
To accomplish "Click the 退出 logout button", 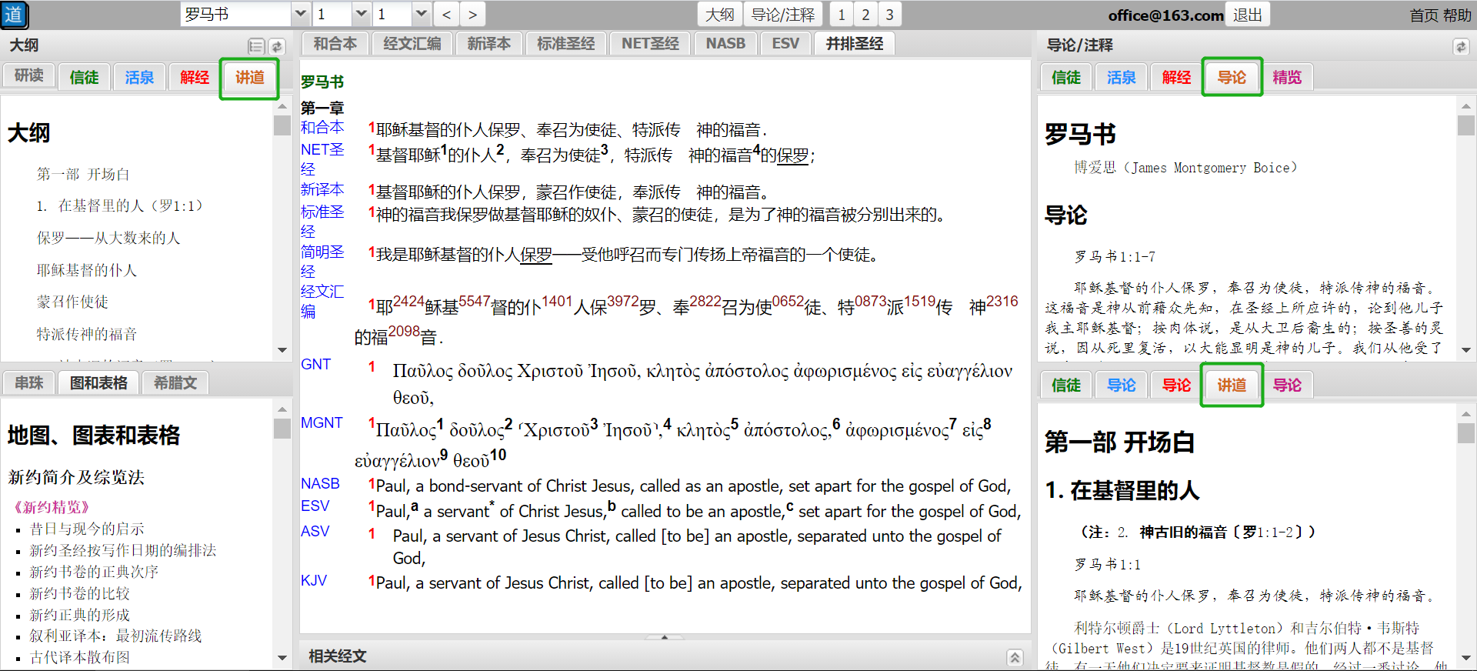I will tap(1248, 15).
